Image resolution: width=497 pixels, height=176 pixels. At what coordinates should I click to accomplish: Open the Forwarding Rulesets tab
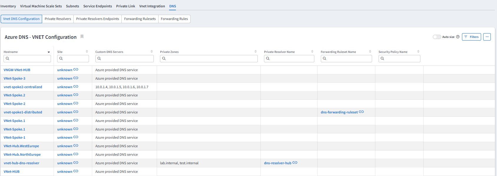(x=140, y=19)
